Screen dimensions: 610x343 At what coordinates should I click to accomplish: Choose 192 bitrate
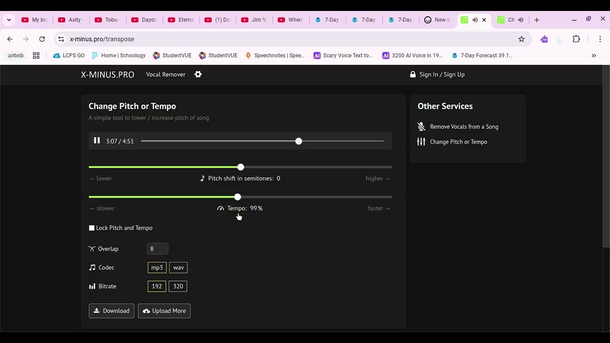tap(157, 286)
